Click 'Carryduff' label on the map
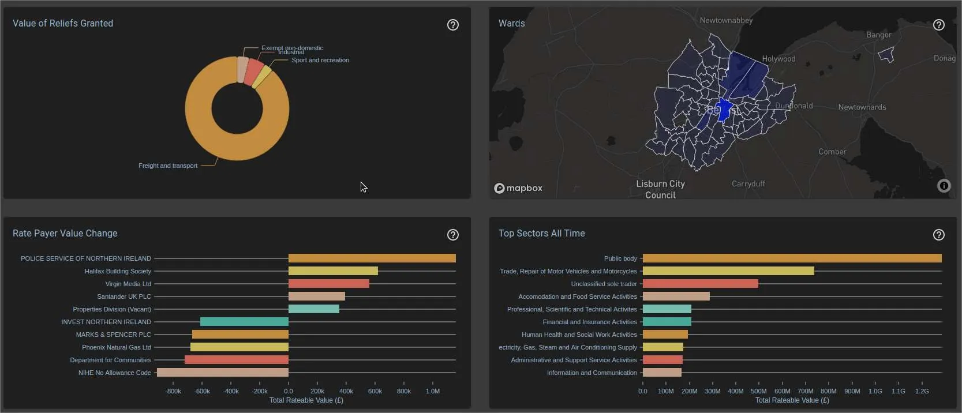The width and height of the screenshot is (962, 413). click(x=748, y=184)
